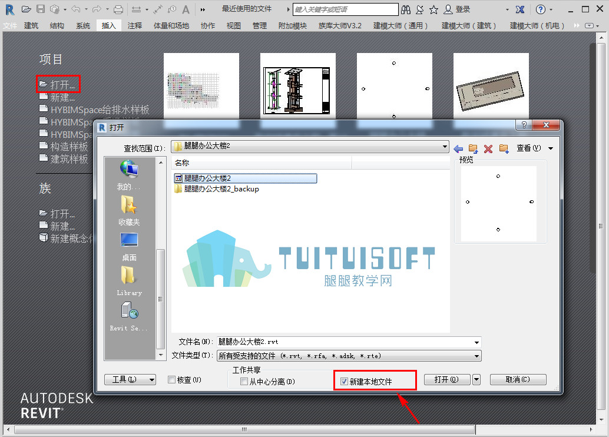Image resolution: width=609 pixels, height=437 pixels.
Task: Check the 核查 audit checkbox
Action: (x=171, y=379)
